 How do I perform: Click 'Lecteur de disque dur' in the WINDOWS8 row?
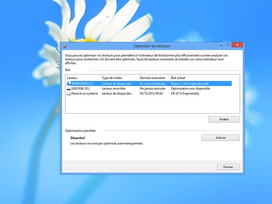tap(117, 83)
